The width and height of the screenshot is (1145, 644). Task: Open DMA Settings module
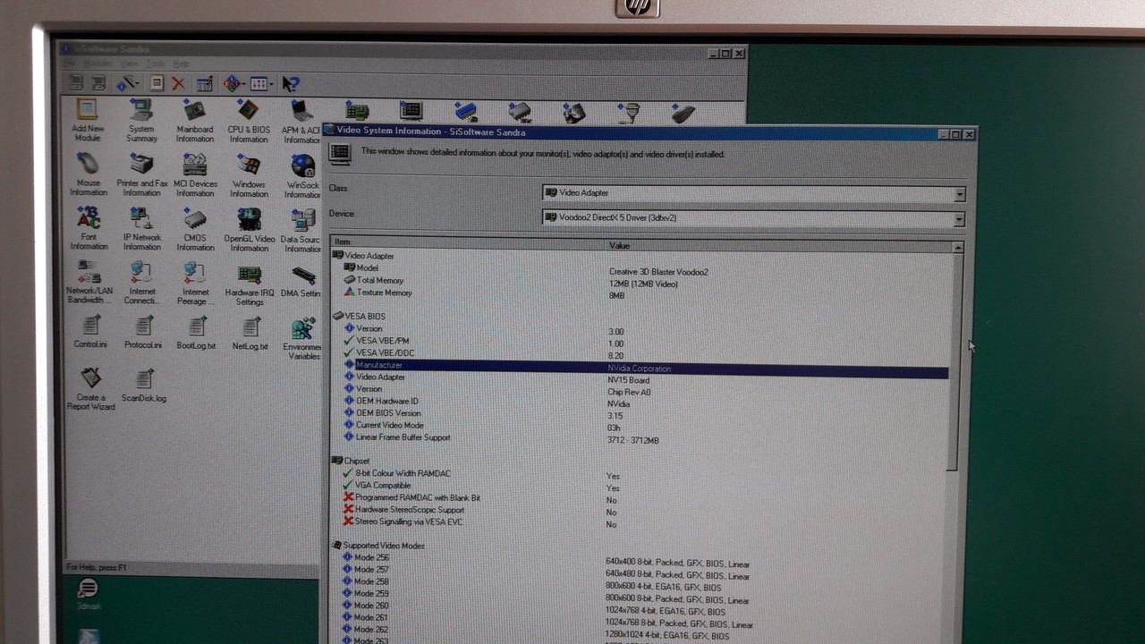302,281
